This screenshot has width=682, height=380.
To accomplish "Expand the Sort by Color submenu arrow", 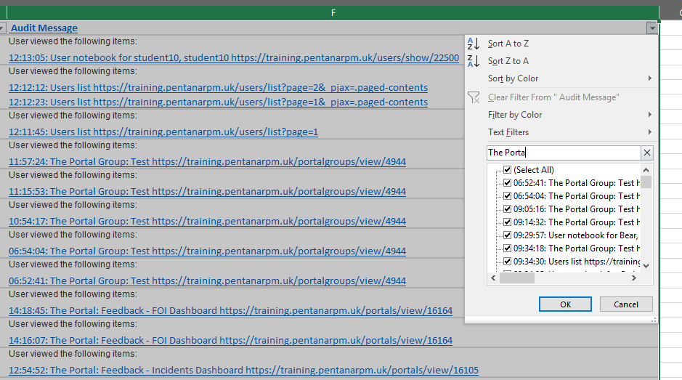I will click(650, 78).
